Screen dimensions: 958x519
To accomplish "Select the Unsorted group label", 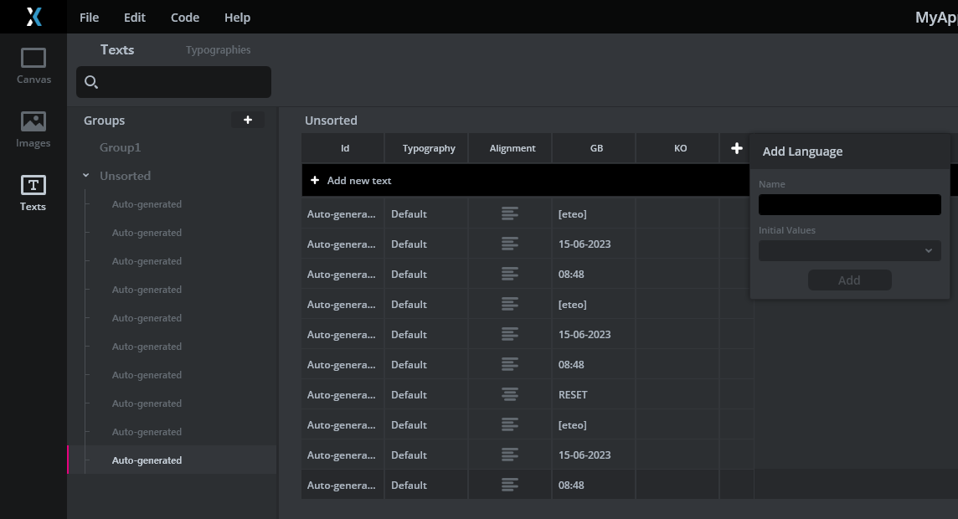I will (x=126, y=176).
